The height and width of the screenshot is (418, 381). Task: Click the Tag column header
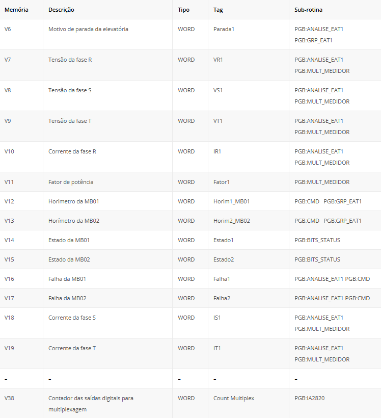click(x=218, y=10)
